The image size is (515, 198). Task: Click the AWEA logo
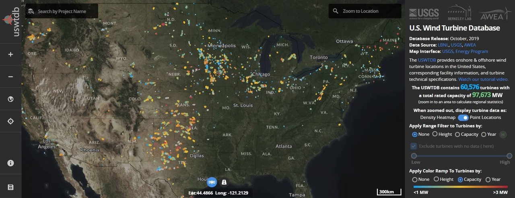[x=495, y=14]
